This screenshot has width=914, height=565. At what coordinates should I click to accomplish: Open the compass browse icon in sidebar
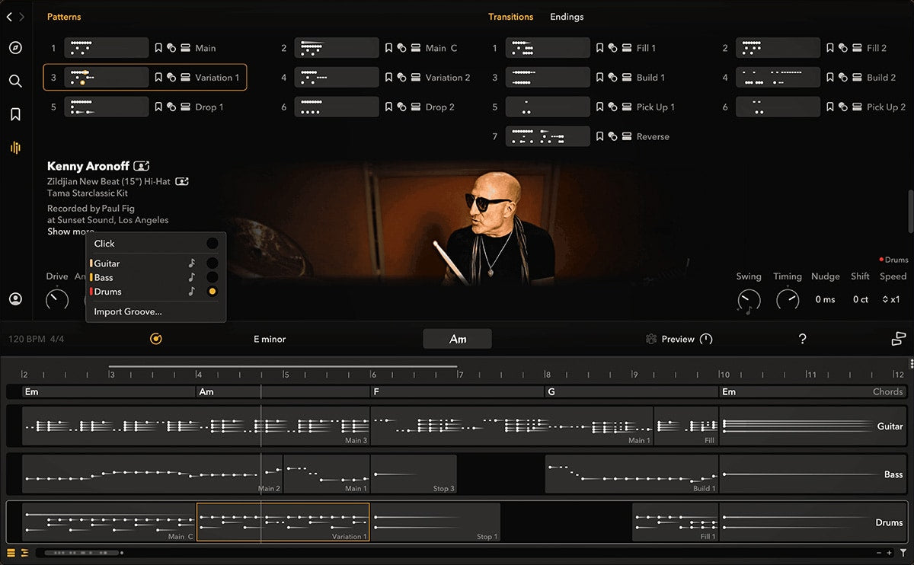[15, 48]
